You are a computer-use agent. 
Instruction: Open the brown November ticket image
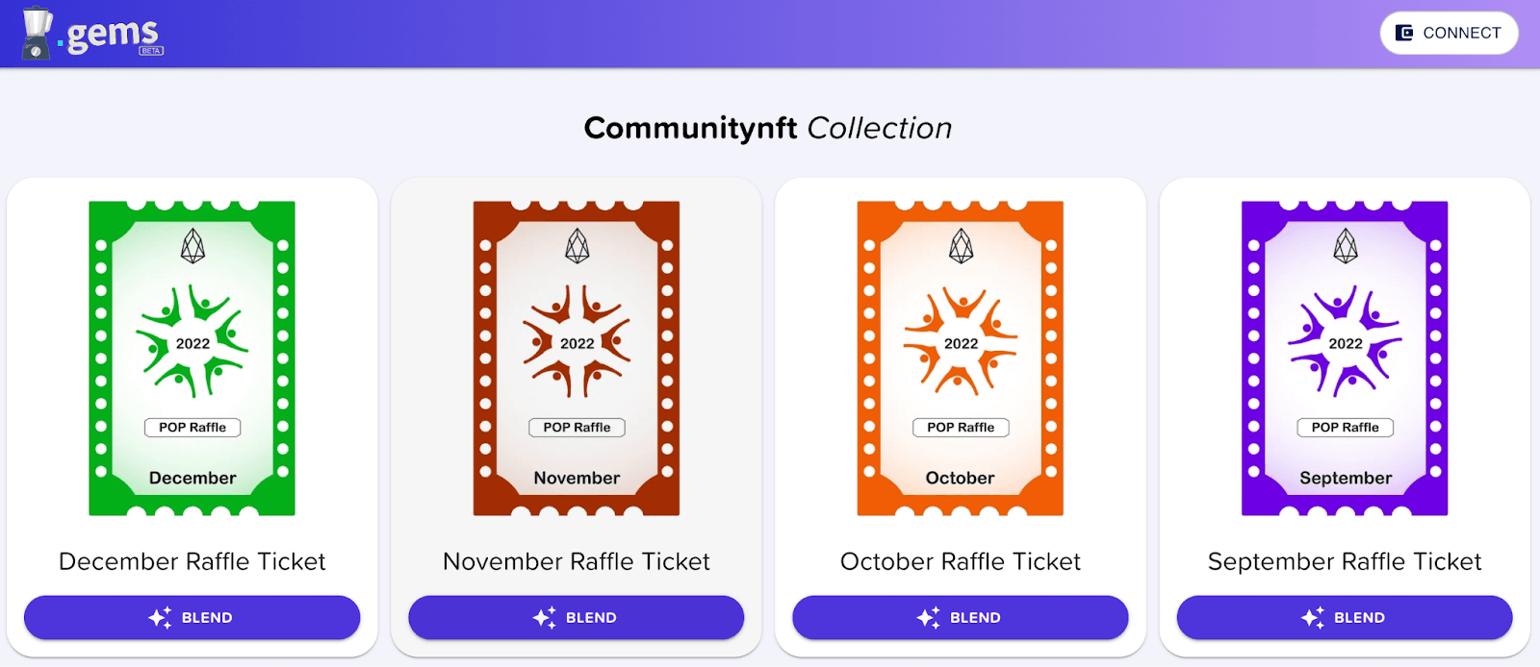point(576,358)
